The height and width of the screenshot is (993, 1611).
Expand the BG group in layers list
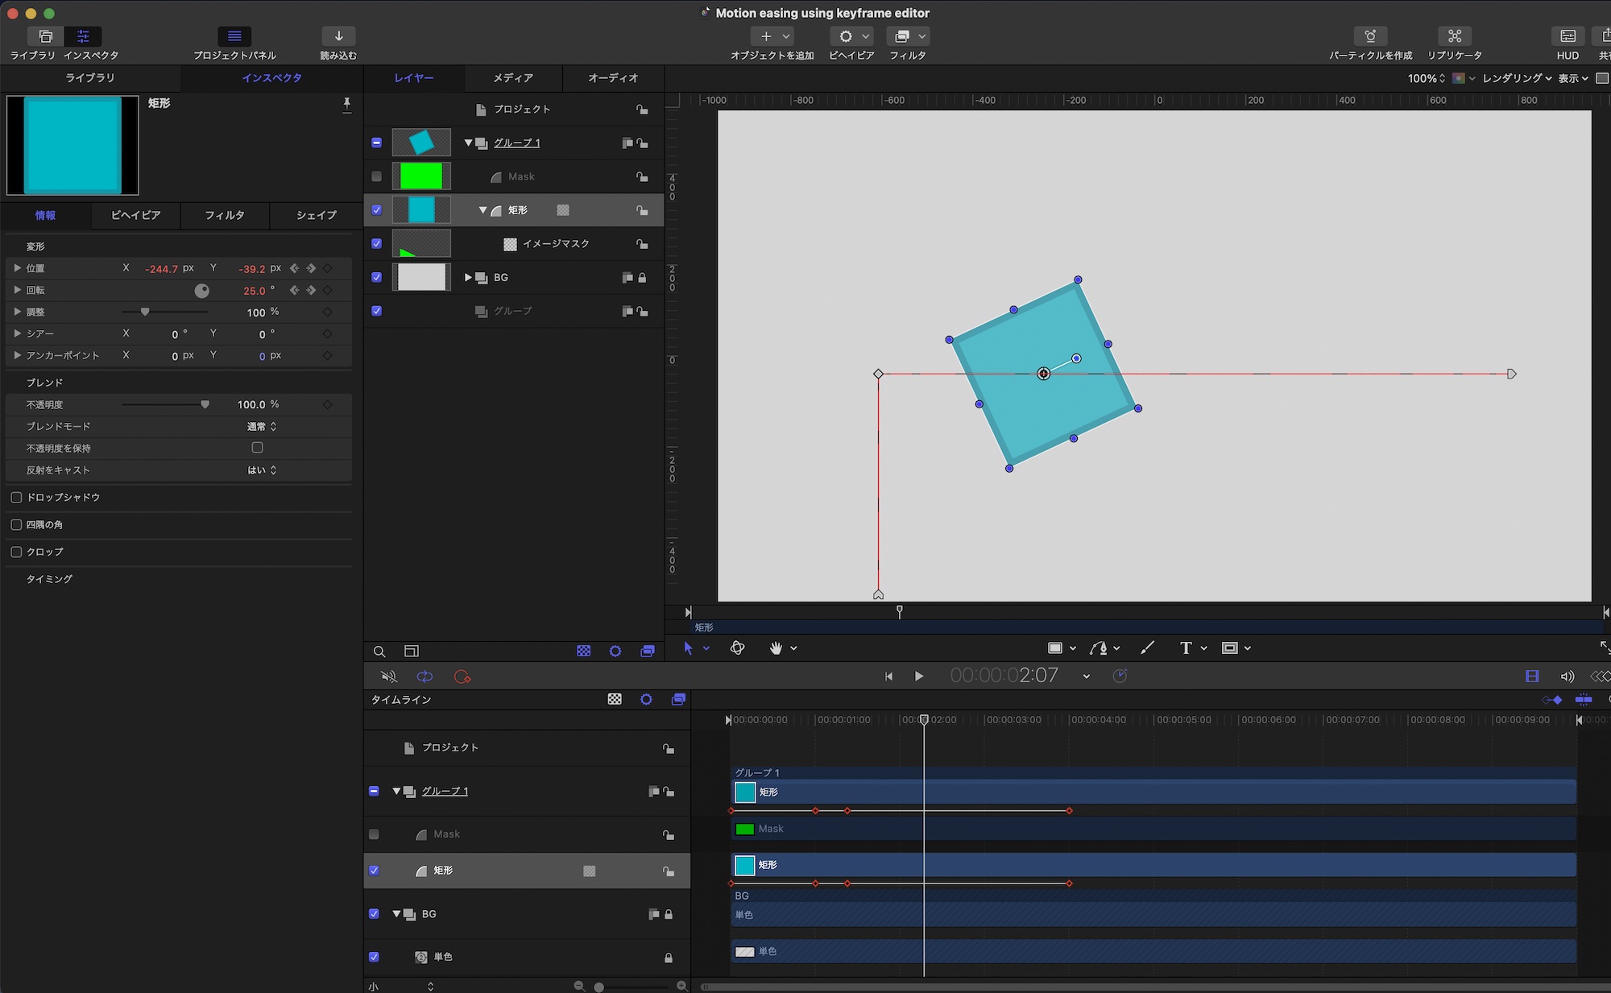[x=468, y=277]
